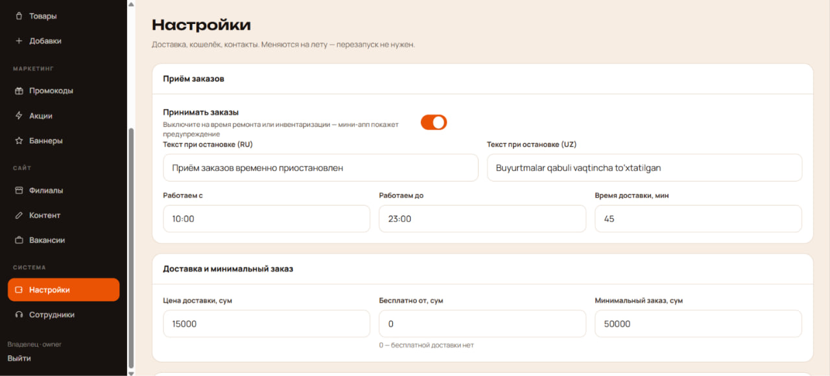830x376 pixels.
Task: Open the Филиалы page
Action: click(x=64, y=191)
